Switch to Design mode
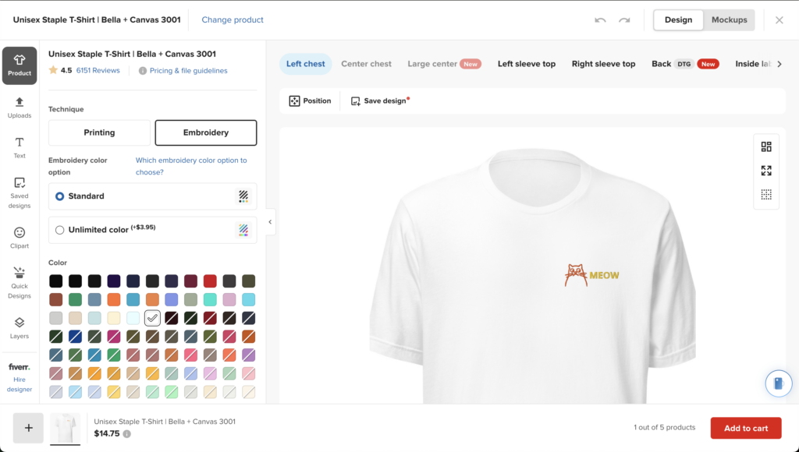 (x=678, y=19)
